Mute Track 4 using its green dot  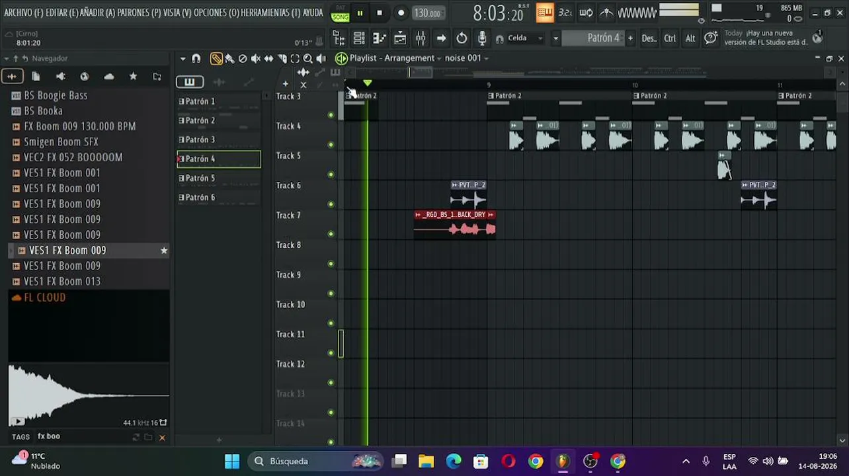coord(331,145)
